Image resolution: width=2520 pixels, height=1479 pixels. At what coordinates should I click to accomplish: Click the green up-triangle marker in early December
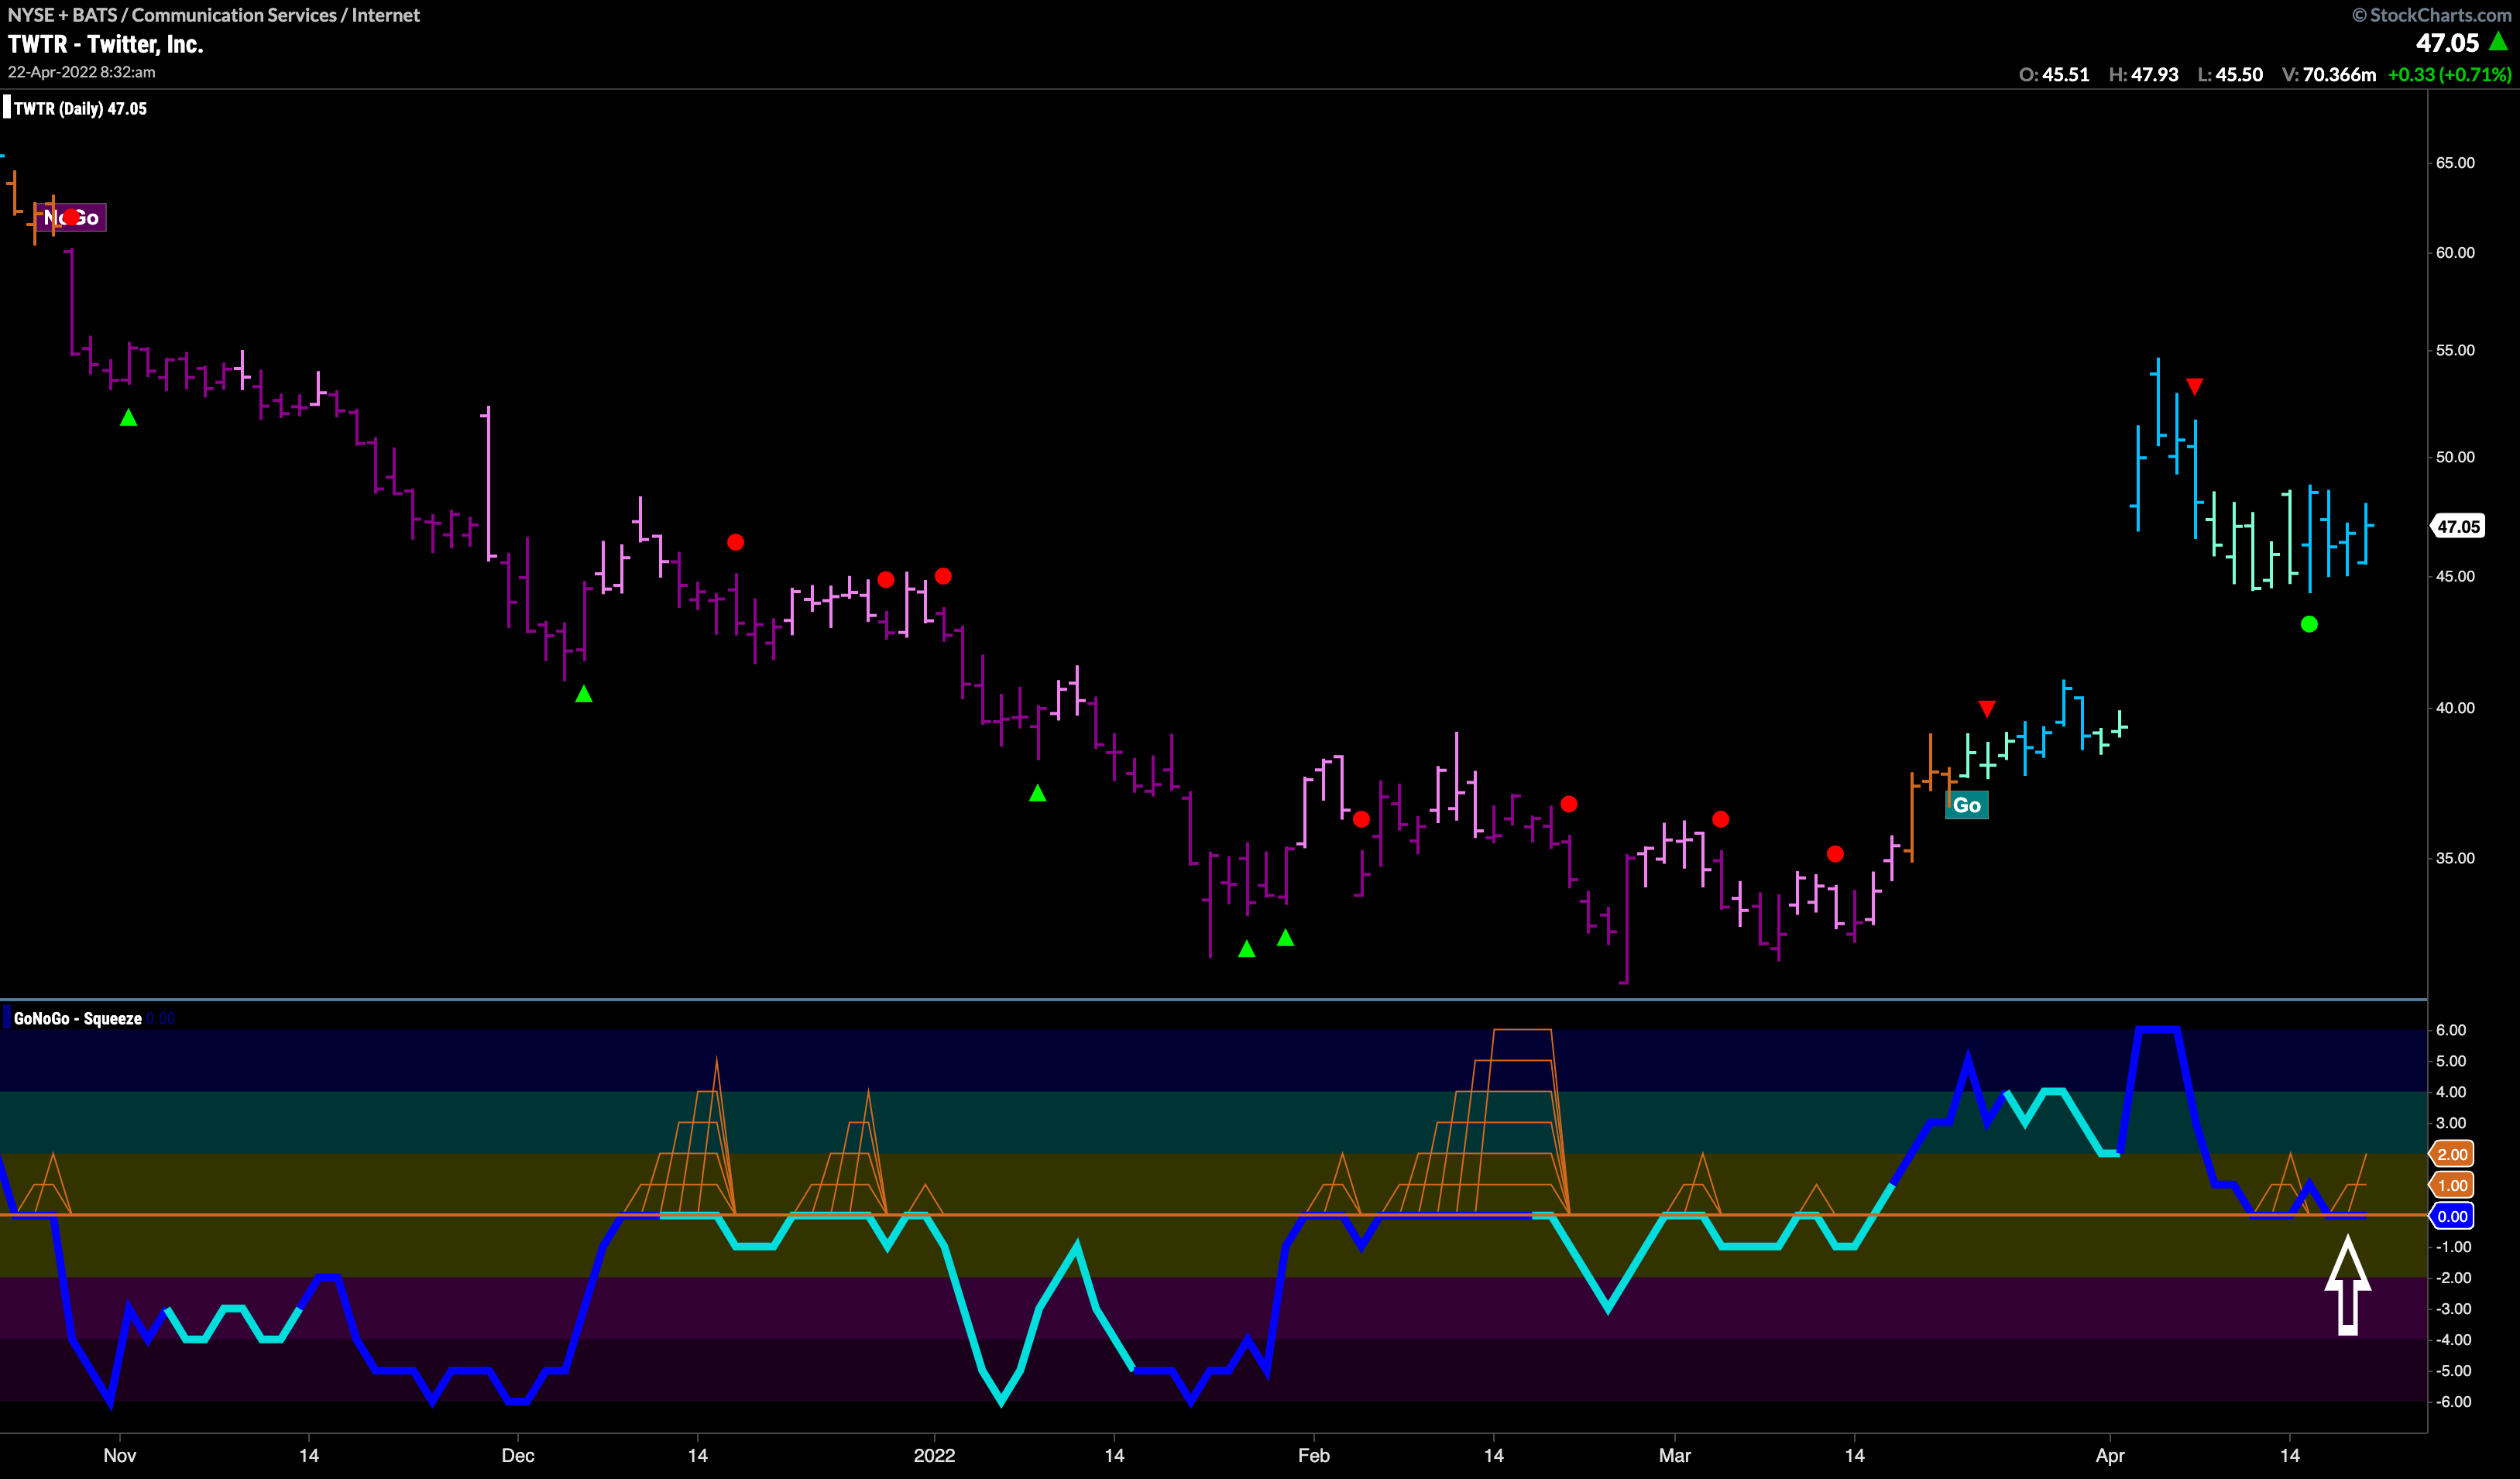click(x=584, y=694)
